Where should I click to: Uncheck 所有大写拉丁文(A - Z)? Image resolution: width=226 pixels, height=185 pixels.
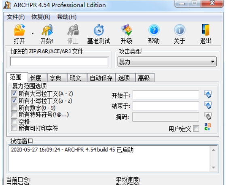(14, 94)
